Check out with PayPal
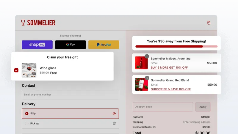This screenshot has width=238, height=134. (104, 45)
